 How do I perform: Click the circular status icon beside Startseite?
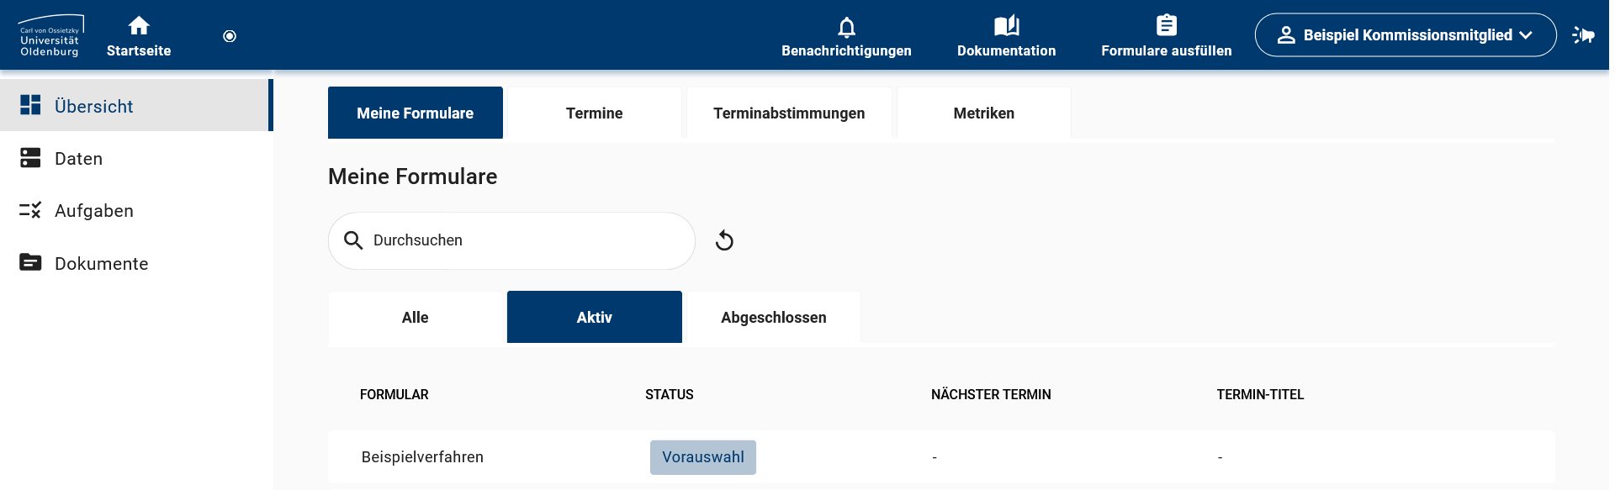(x=229, y=35)
